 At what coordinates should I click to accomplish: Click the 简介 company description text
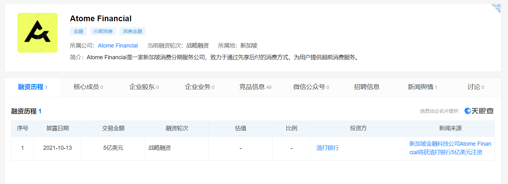[x=215, y=57]
